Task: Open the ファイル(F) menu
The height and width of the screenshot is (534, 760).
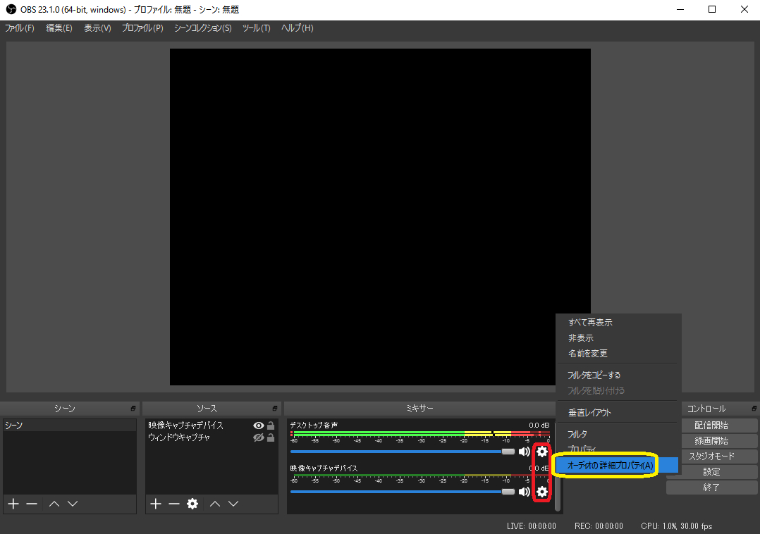Action: tap(20, 28)
